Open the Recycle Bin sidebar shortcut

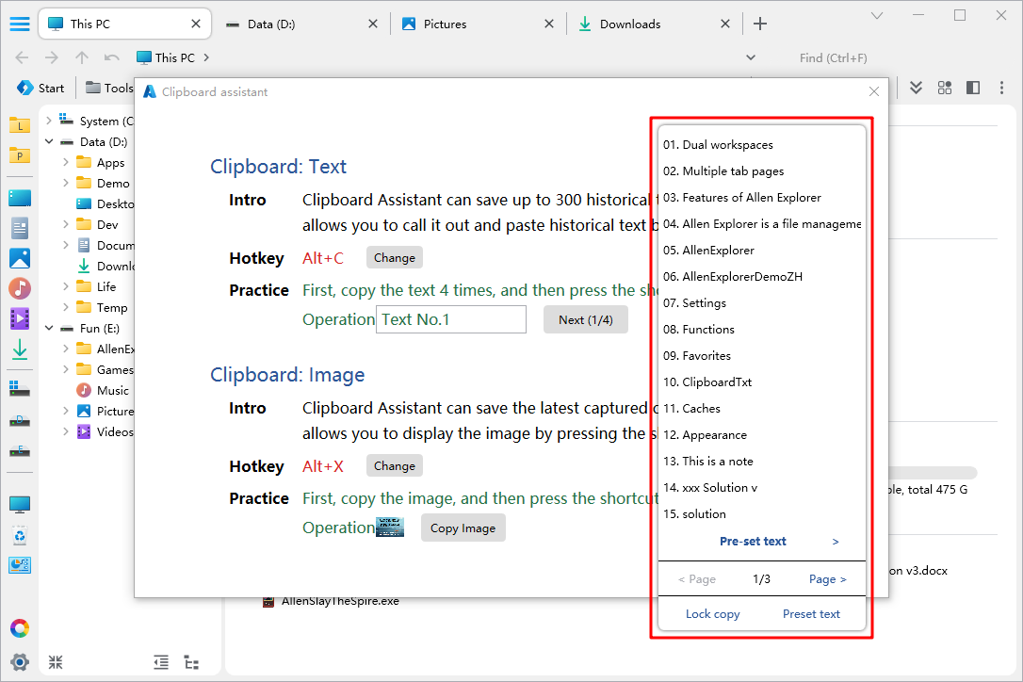tap(20, 536)
